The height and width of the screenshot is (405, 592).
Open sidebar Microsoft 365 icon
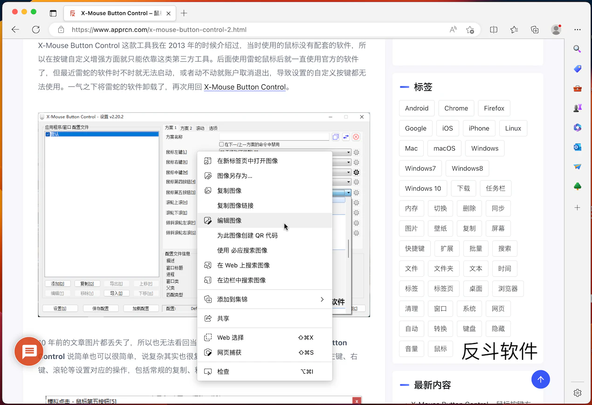pos(578,127)
